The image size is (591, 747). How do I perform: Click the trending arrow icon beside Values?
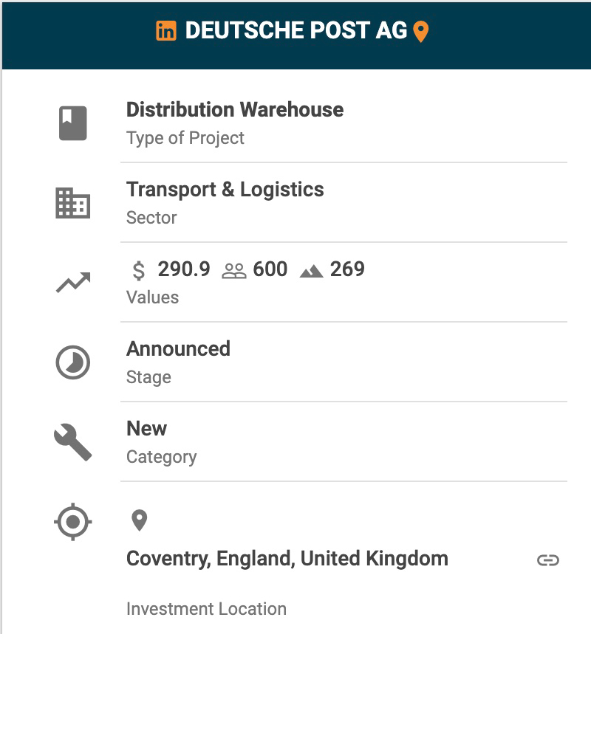[x=73, y=283]
